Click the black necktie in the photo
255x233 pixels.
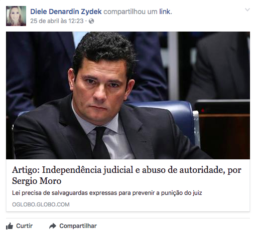click(100, 142)
